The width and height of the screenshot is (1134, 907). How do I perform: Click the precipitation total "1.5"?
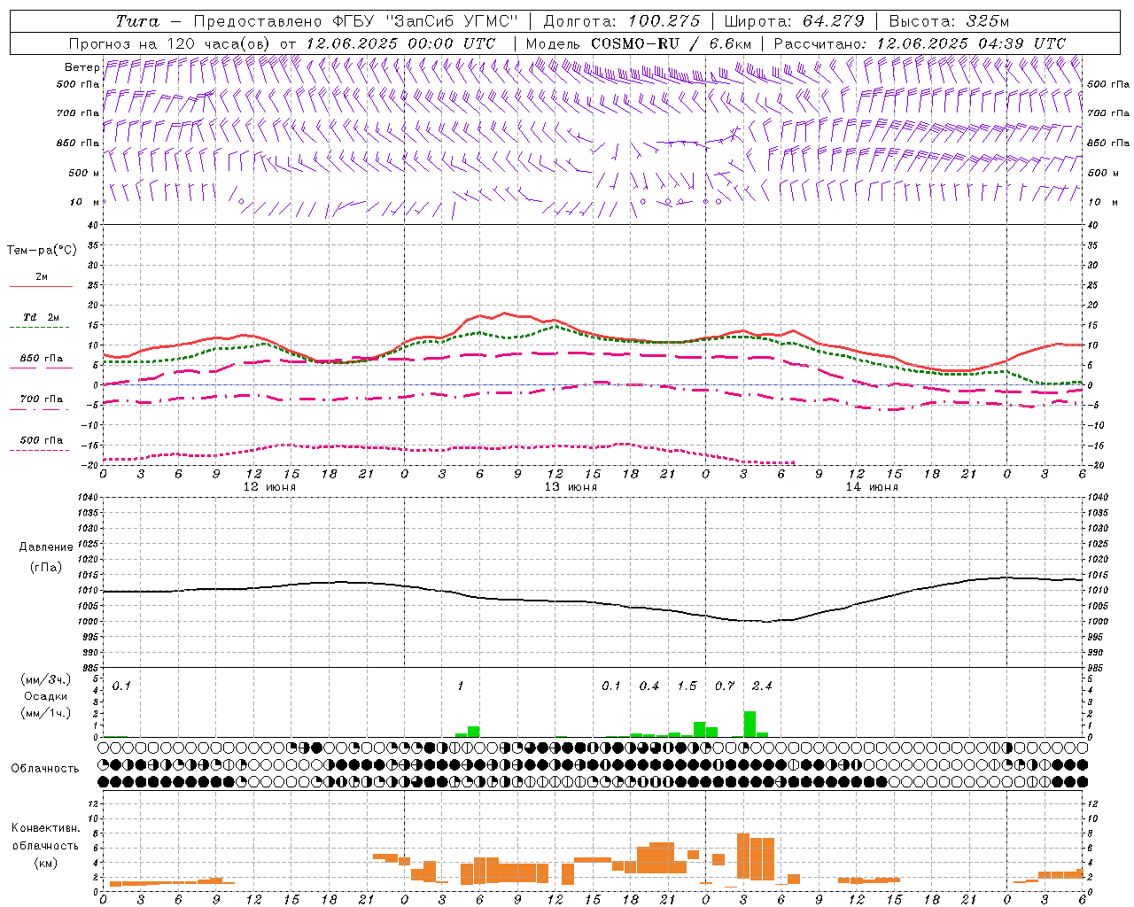click(687, 686)
